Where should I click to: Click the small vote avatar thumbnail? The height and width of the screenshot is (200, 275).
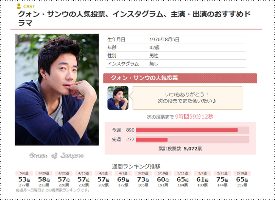pos(118,98)
